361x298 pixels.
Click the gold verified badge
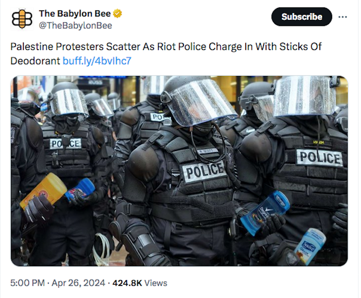point(117,13)
